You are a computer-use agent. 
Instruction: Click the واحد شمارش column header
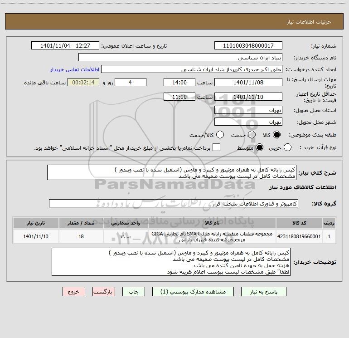pyautogui.click(x=126, y=223)
